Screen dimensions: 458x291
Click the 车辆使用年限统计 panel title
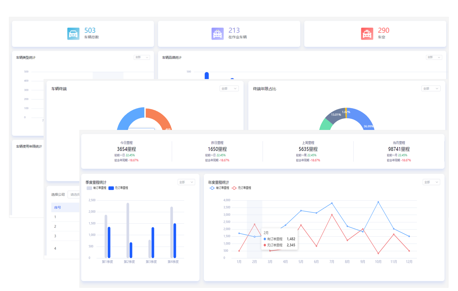pyautogui.click(x=29, y=146)
